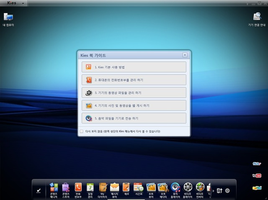This screenshot has height=200, width=268.
Task: Open dock settings gear icon
Action: coord(227,190)
